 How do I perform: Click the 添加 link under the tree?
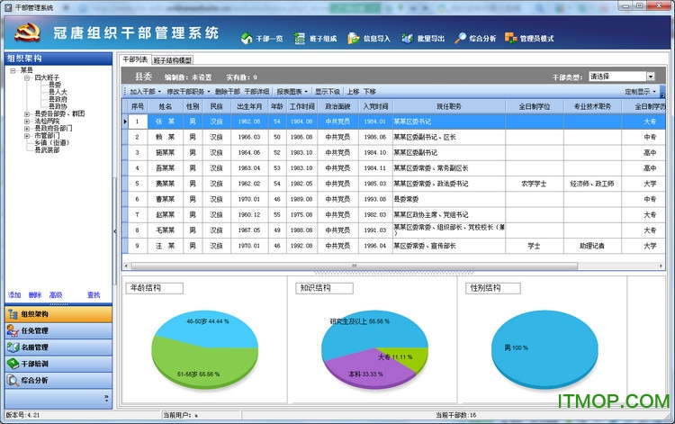click(14, 295)
